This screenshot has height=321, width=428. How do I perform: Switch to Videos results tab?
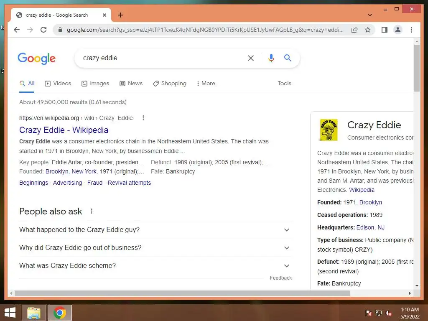point(58,84)
